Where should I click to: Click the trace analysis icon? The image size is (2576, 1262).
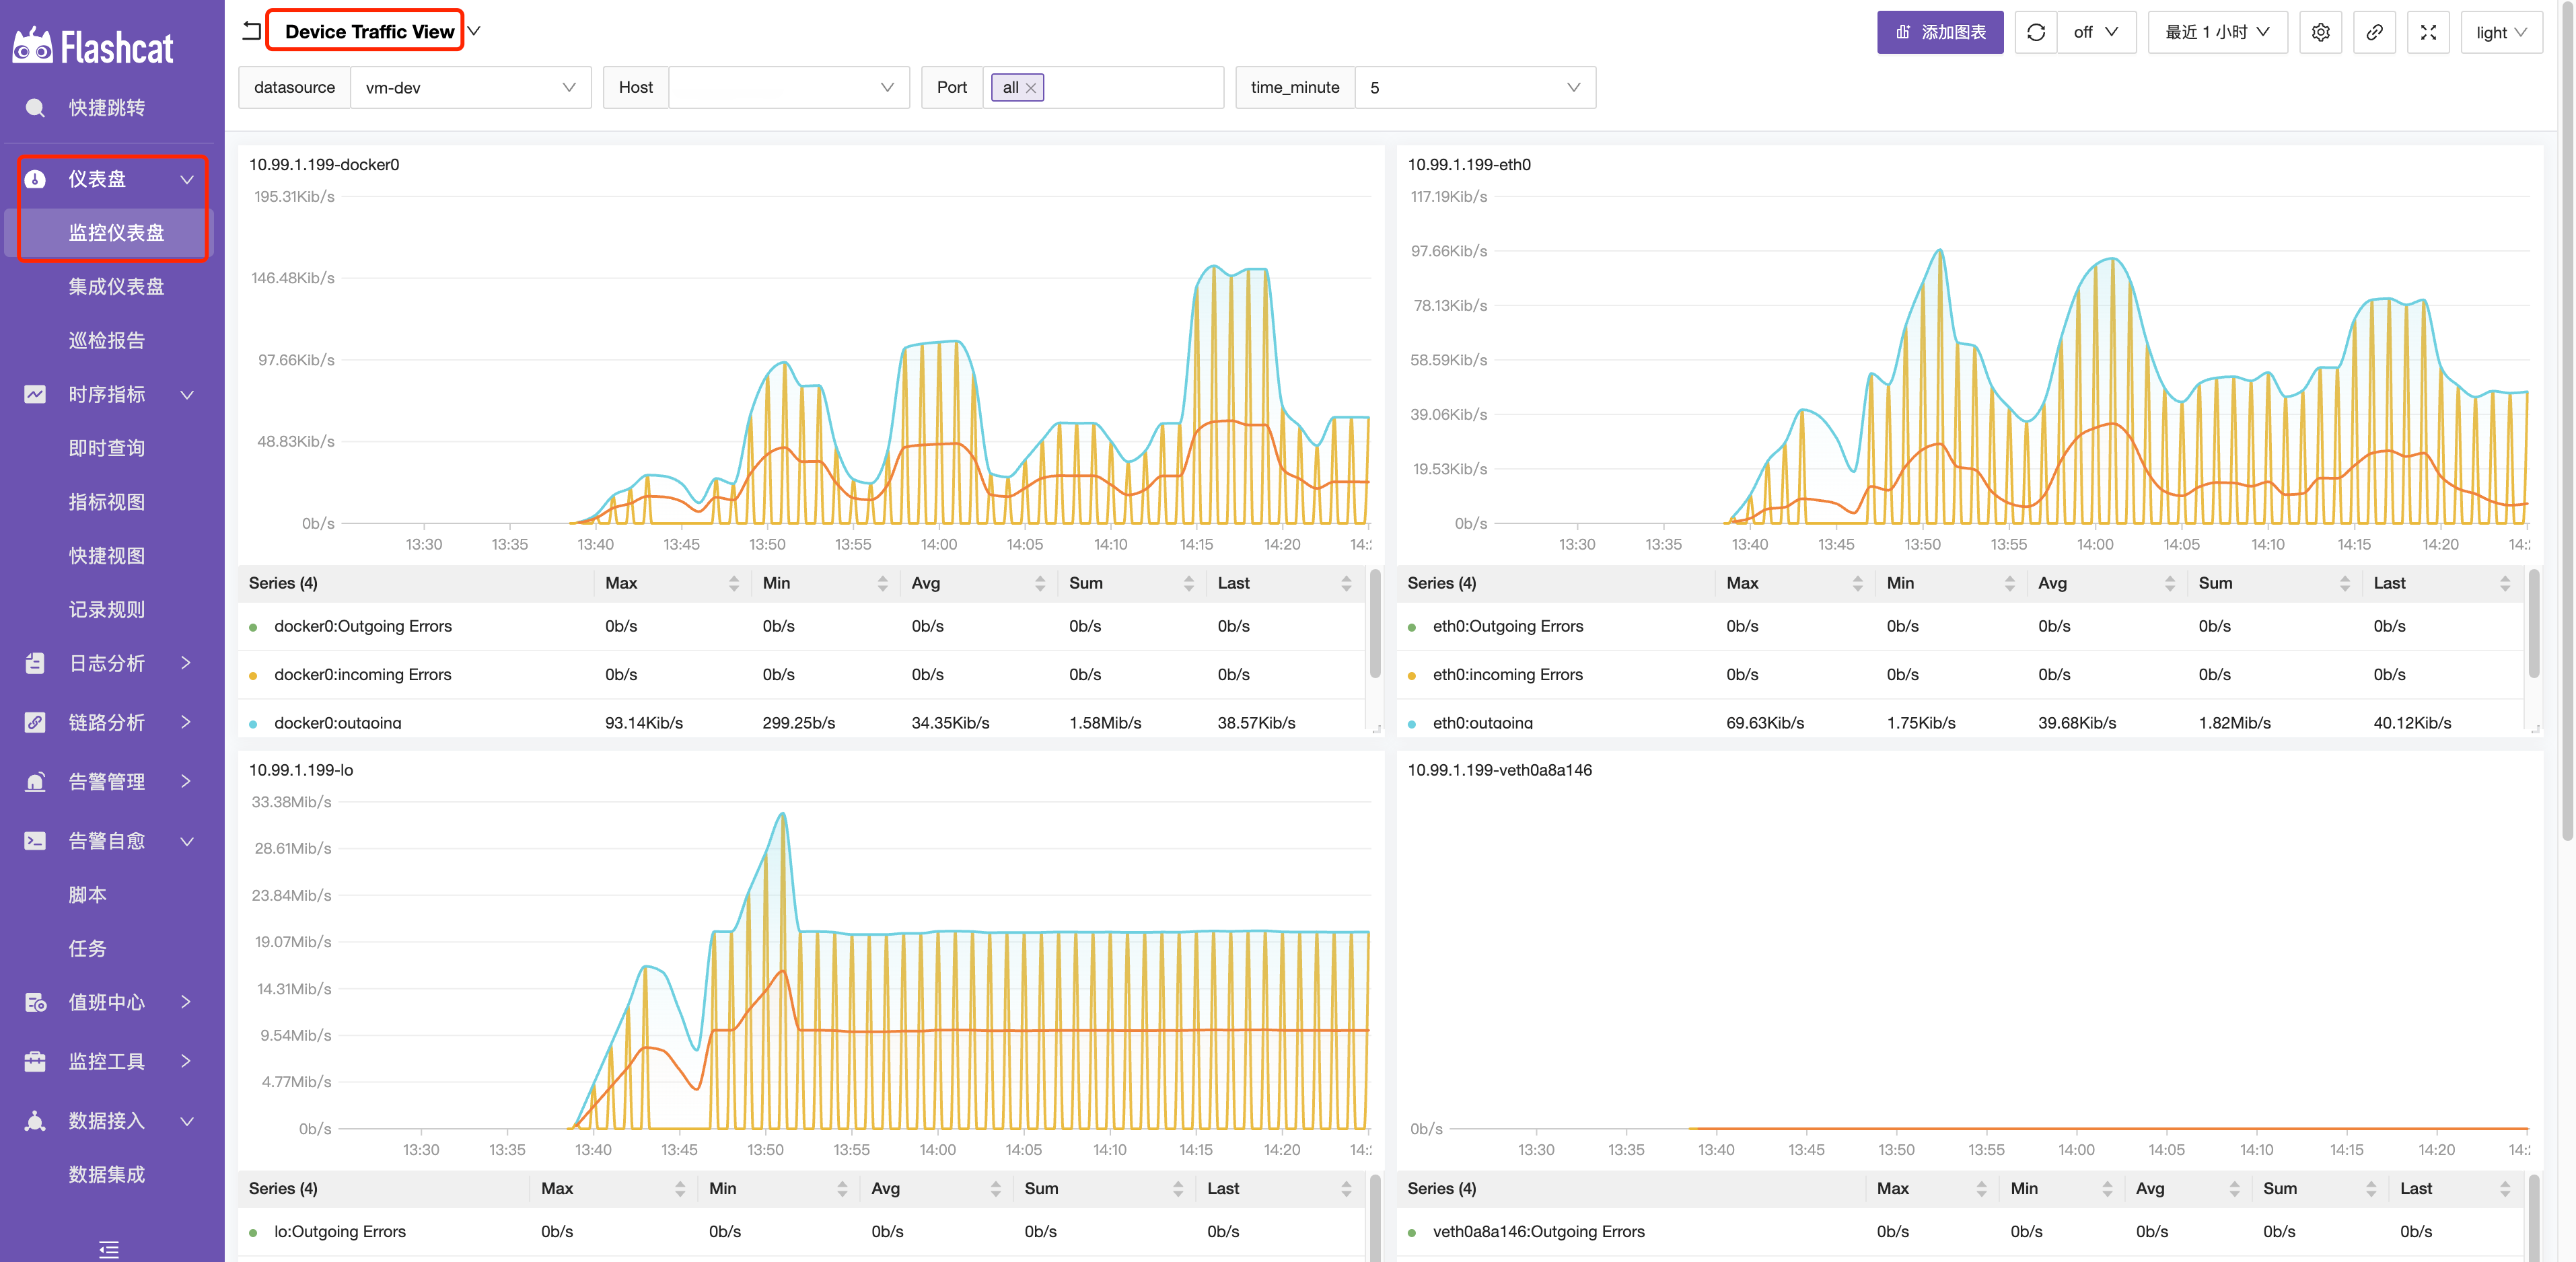[x=35, y=722]
